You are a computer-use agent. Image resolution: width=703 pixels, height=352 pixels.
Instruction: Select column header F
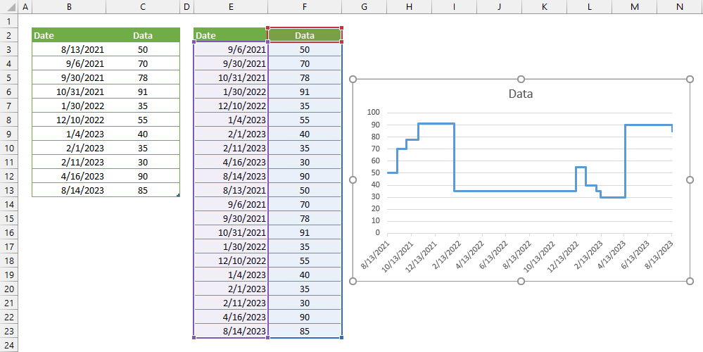(x=305, y=7)
